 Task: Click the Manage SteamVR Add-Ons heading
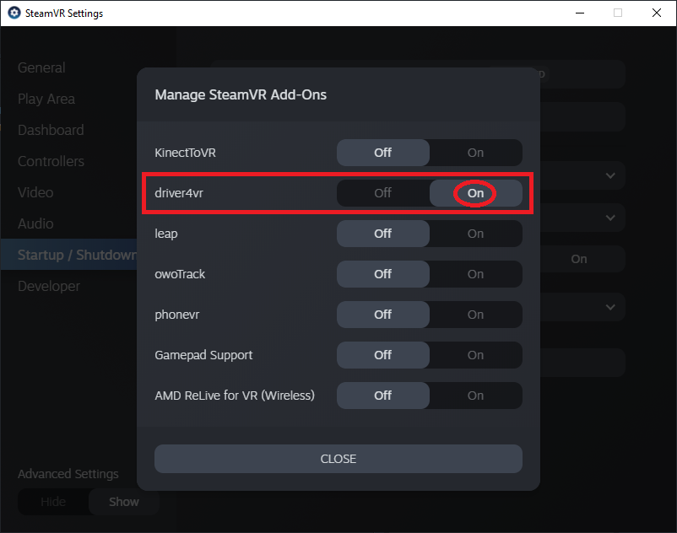(x=241, y=94)
